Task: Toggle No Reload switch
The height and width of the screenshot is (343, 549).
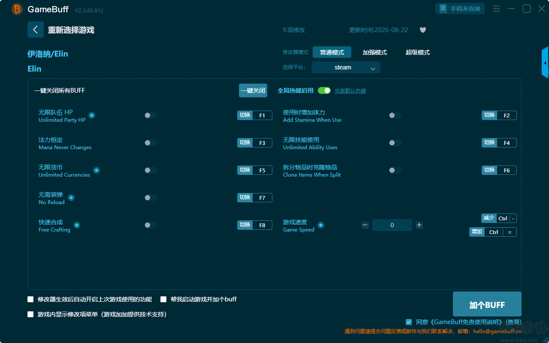Action: pyautogui.click(x=151, y=198)
